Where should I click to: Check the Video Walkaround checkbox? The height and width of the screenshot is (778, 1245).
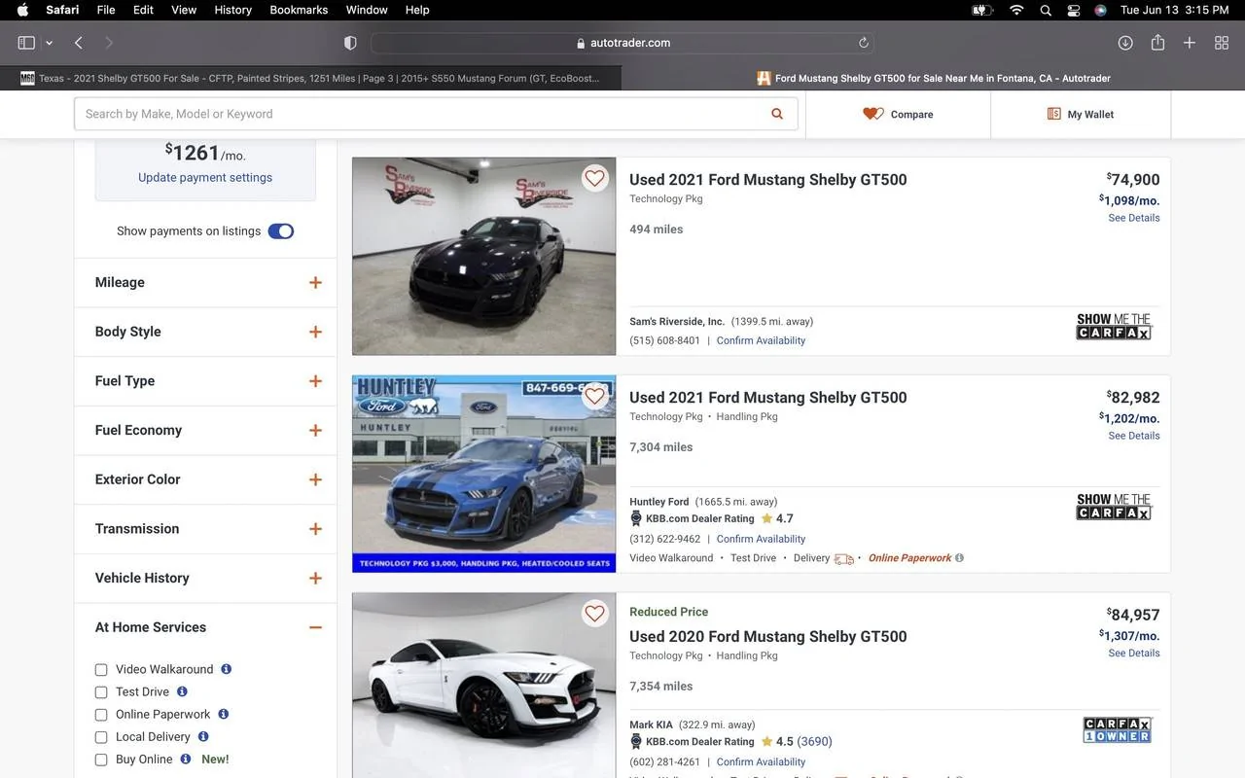(x=101, y=670)
